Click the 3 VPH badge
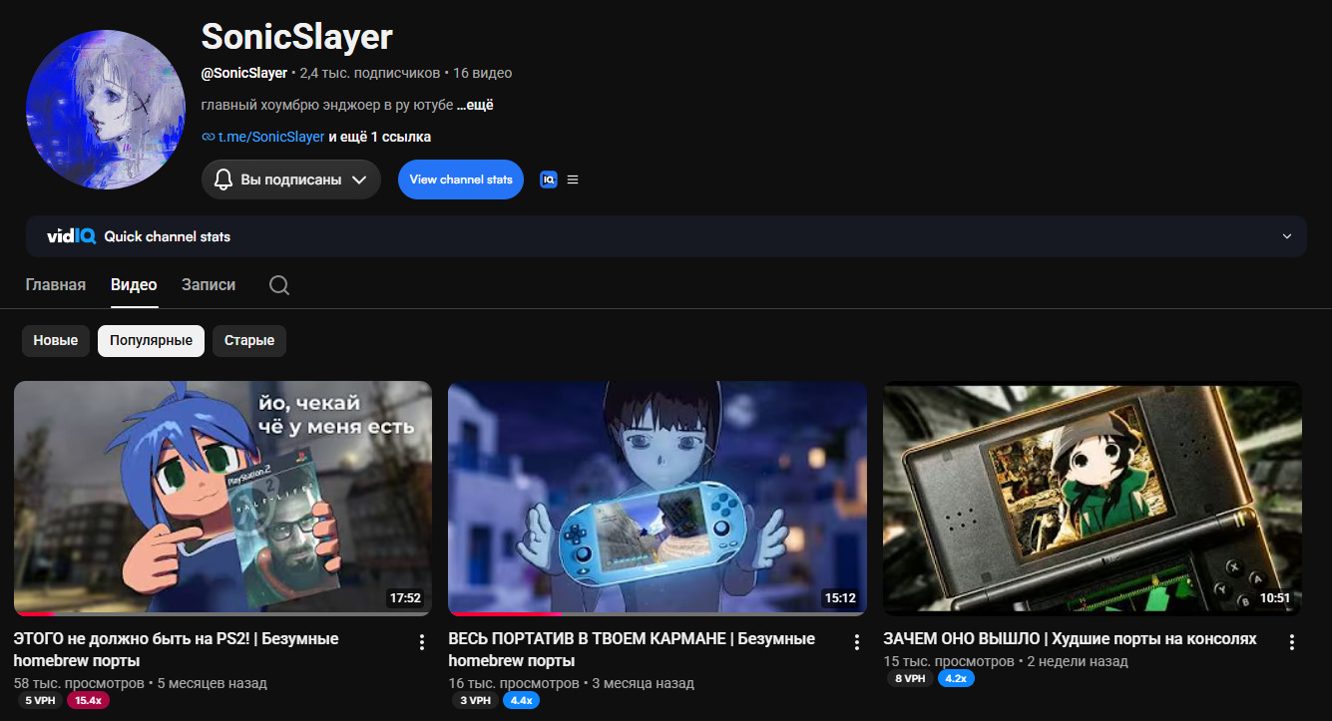The width and height of the screenshot is (1332, 721). (476, 700)
